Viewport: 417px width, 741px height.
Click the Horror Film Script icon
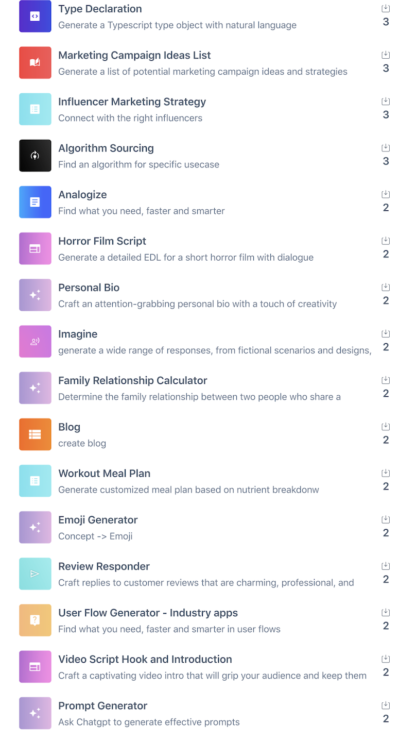click(35, 248)
